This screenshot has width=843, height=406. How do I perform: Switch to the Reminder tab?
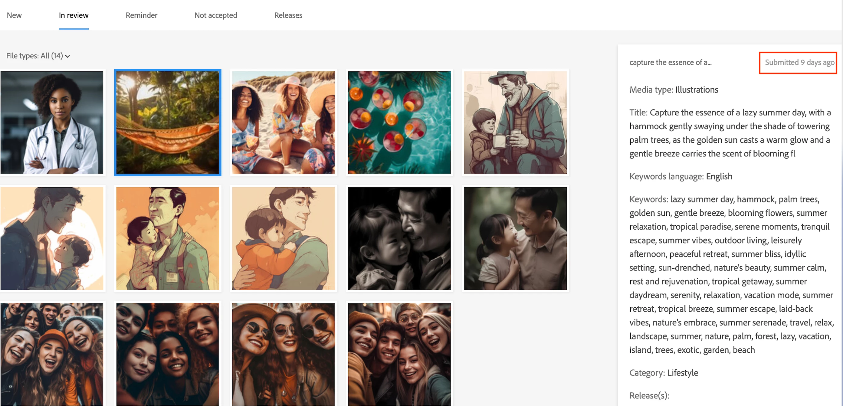(x=141, y=15)
